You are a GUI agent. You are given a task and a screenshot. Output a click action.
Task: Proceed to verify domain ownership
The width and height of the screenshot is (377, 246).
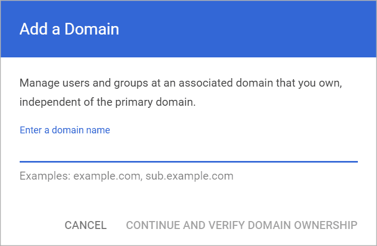pyautogui.click(x=241, y=225)
